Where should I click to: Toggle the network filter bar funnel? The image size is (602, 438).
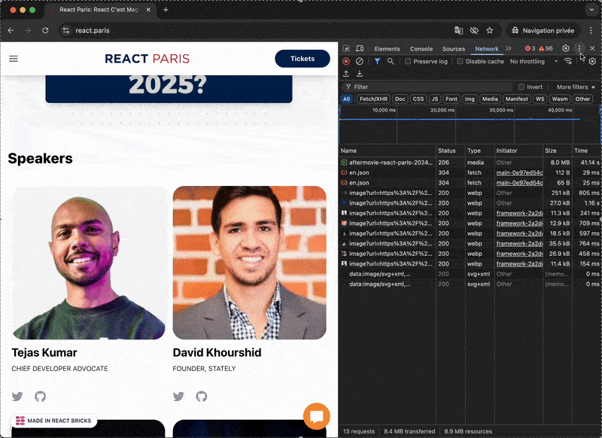pyautogui.click(x=377, y=62)
